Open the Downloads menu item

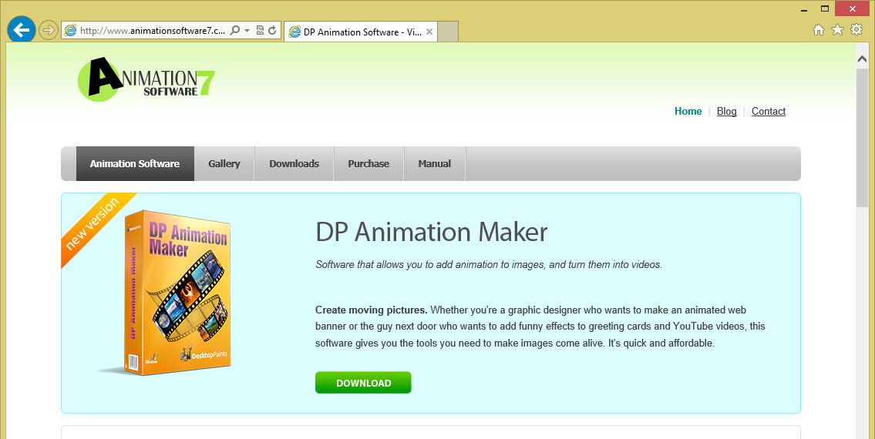point(294,163)
